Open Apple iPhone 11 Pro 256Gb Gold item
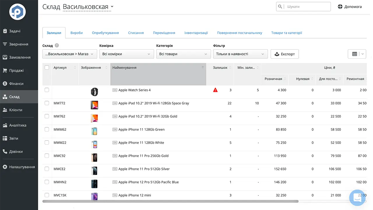 coord(143,156)
